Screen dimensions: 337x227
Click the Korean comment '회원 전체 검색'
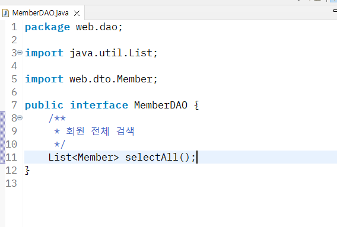click(x=100, y=131)
